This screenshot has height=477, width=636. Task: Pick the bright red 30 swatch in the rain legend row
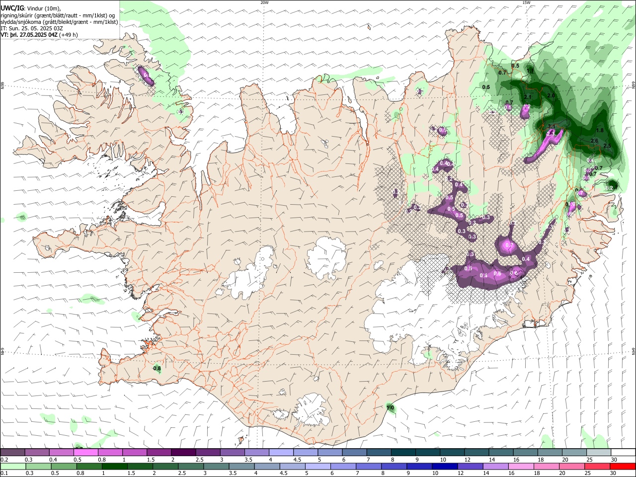(623, 467)
